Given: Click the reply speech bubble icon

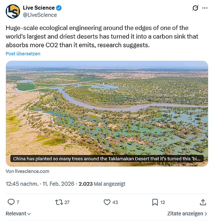Looking at the screenshot, I should point(11,202).
